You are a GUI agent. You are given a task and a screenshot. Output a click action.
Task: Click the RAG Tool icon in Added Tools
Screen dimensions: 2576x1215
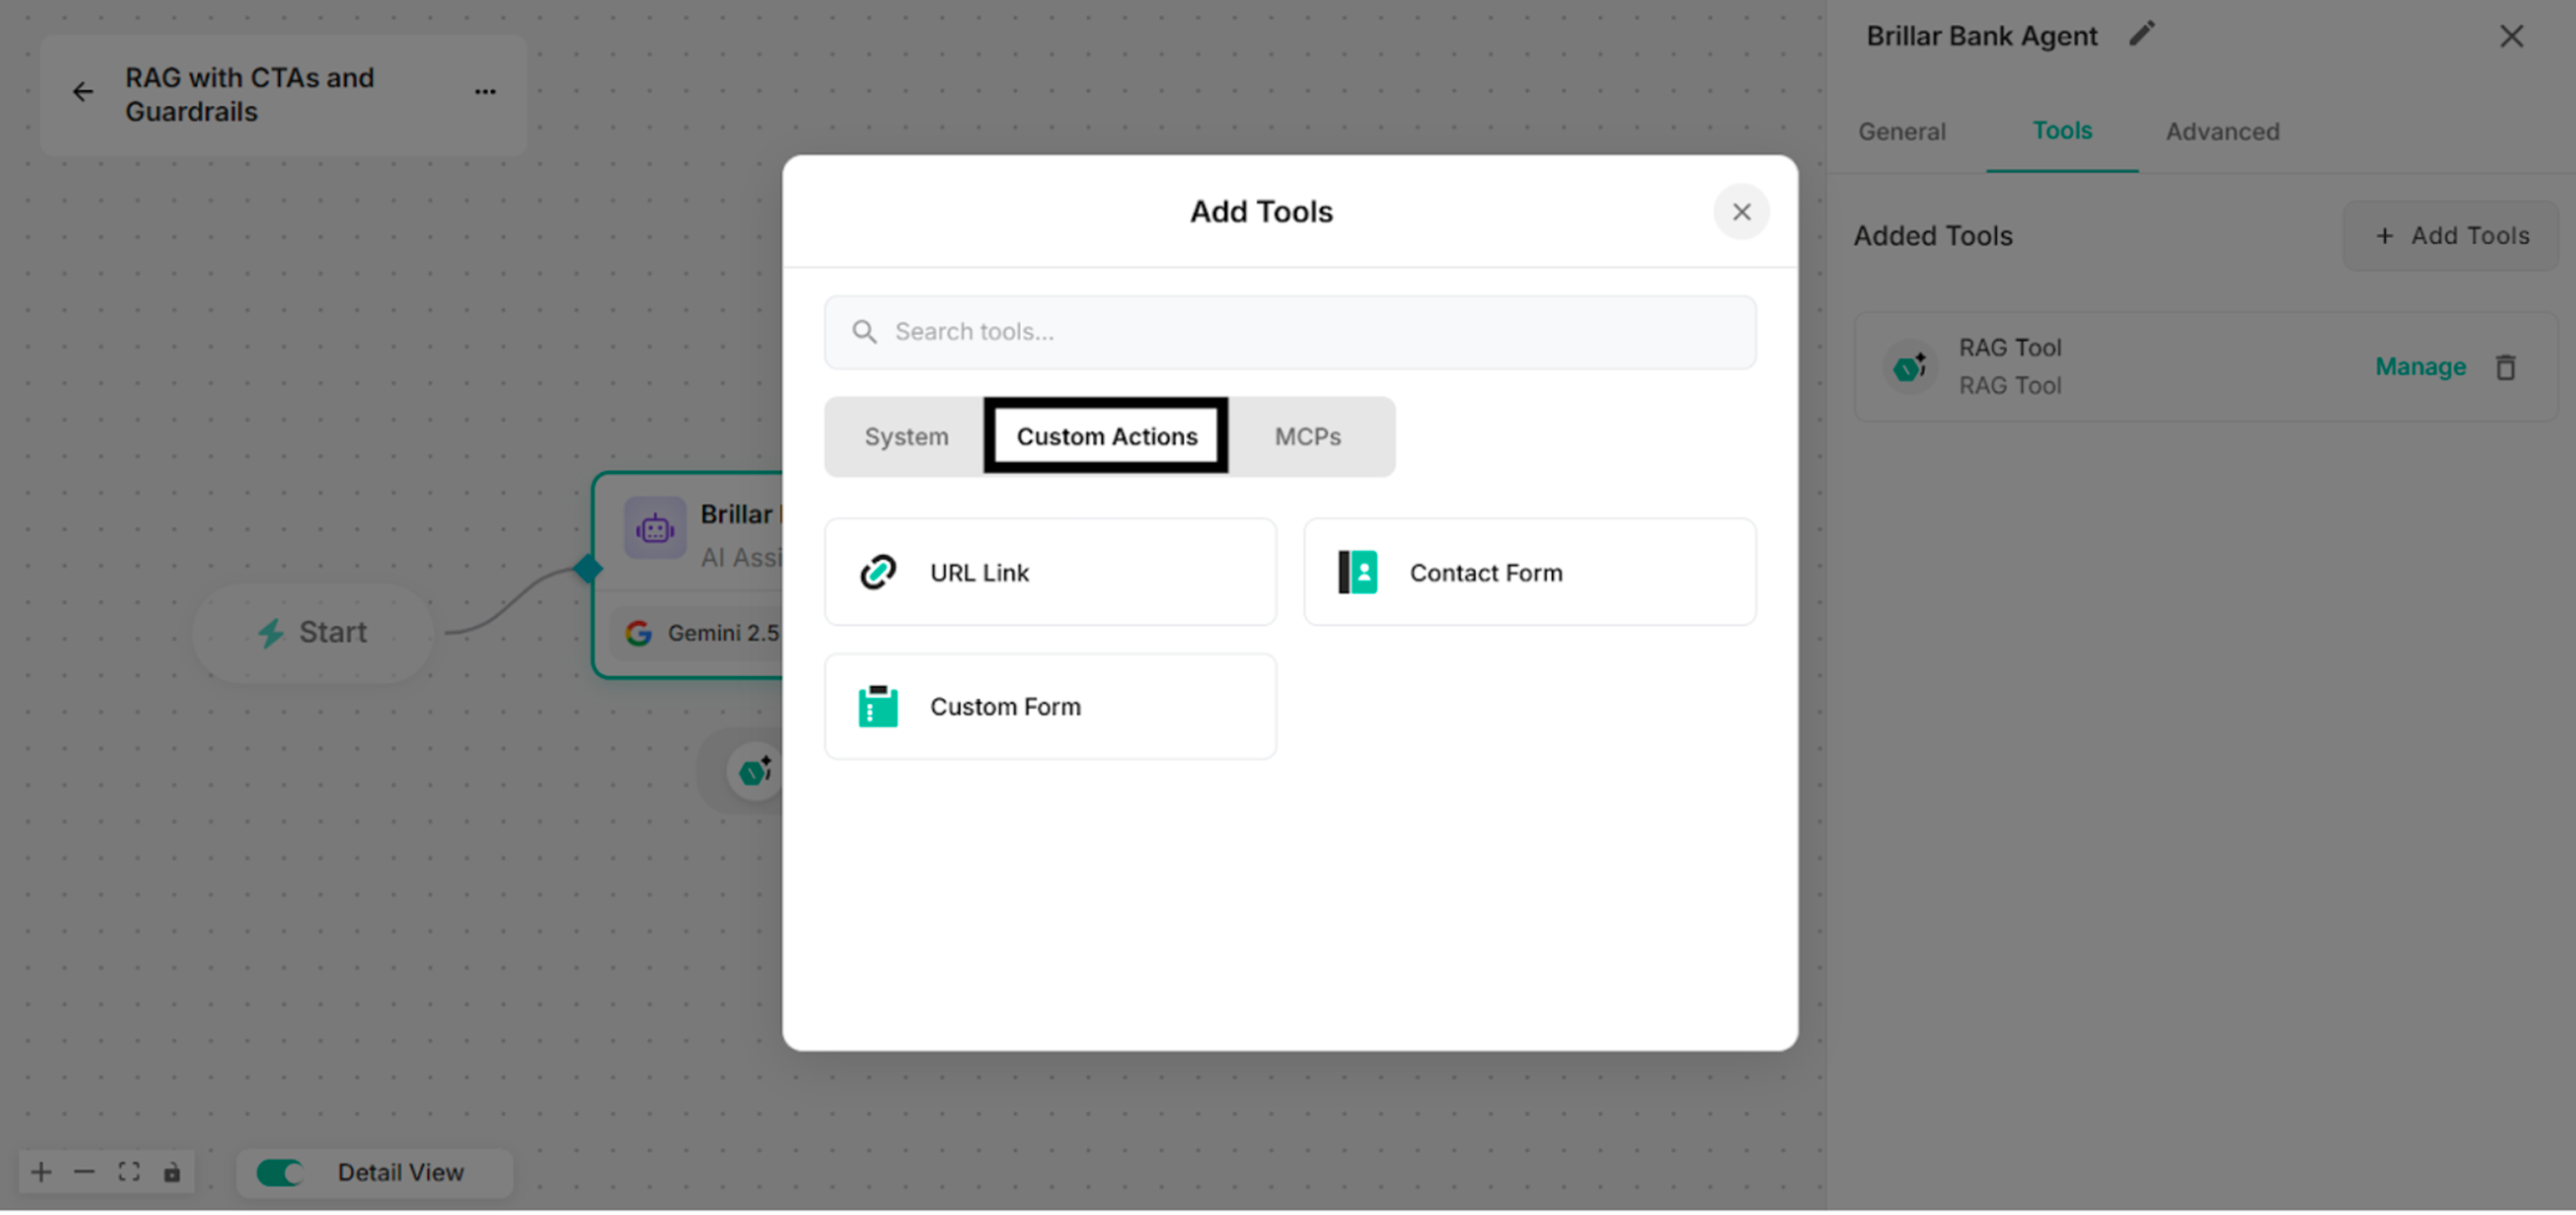pyautogui.click(x=1910, y=367)
